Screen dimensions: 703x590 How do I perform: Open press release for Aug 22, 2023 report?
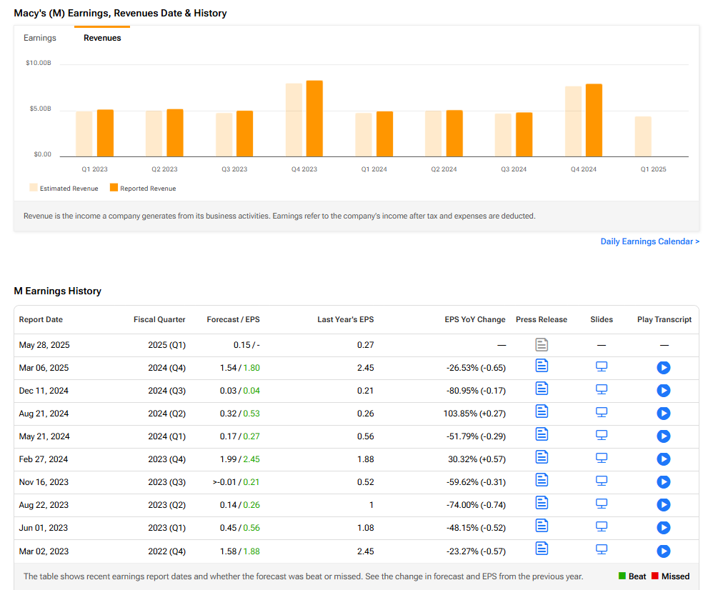coord(542,503)
